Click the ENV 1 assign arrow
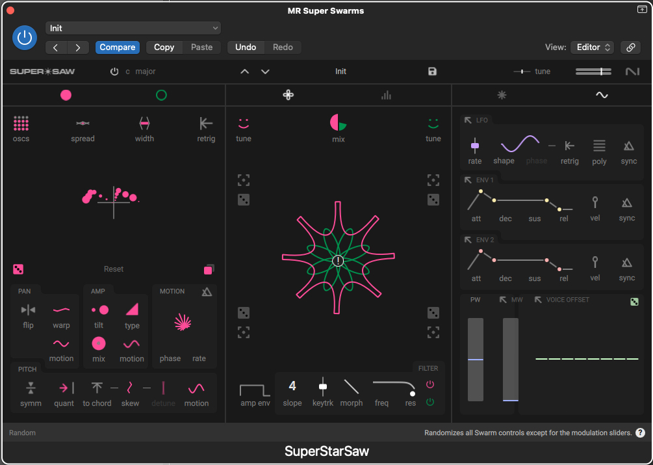 (x=468, y=180)
